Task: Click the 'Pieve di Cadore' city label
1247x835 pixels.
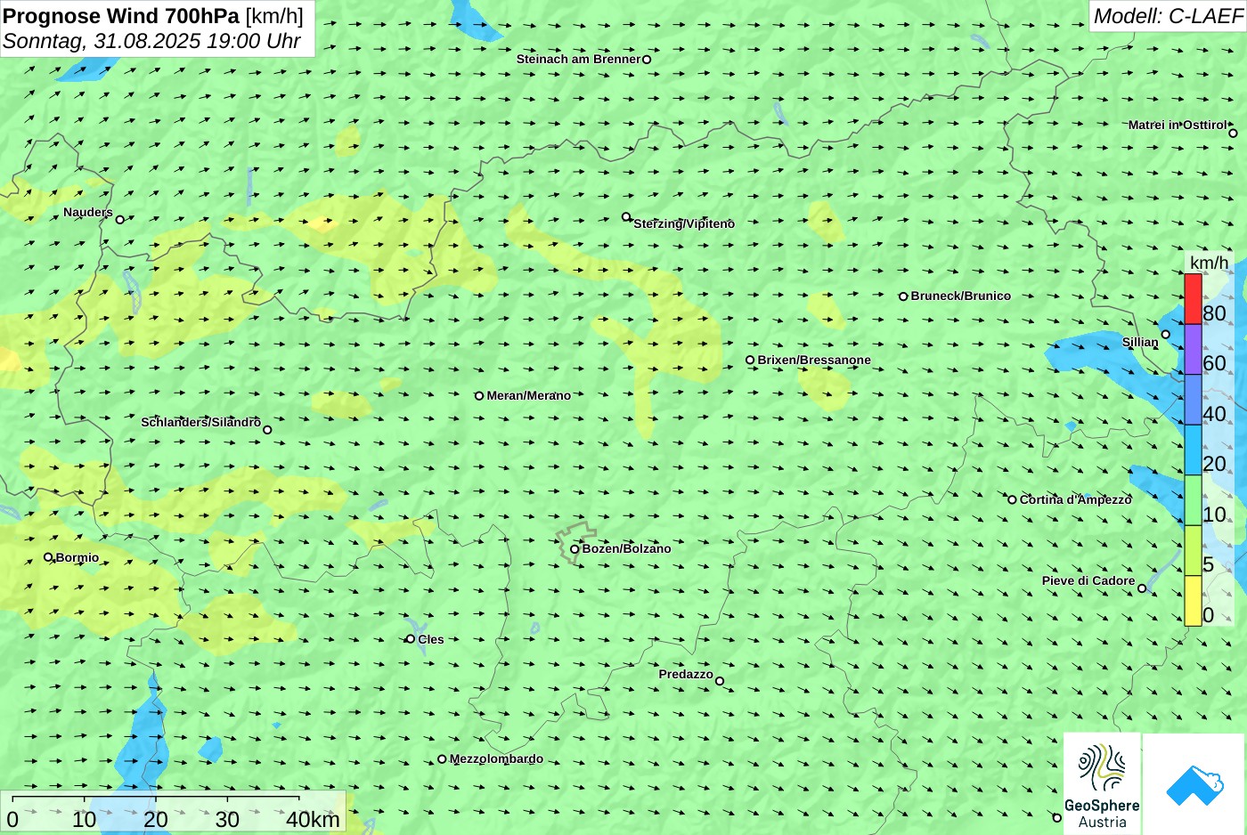Action: [x=1088, y=580]
